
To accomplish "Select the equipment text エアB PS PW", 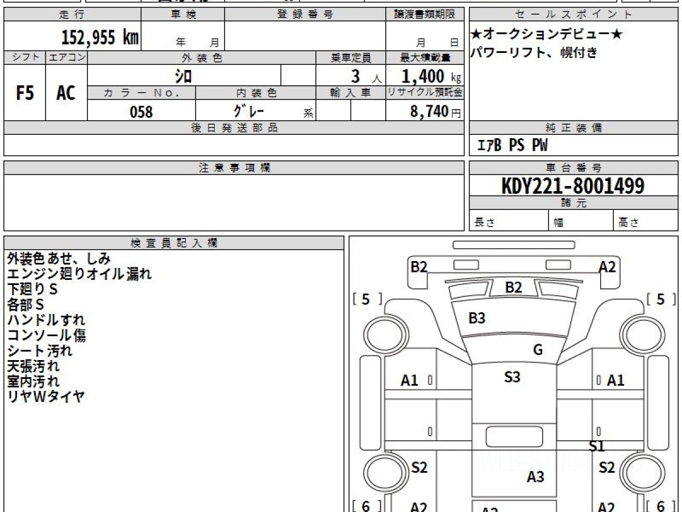I will 512,146.
